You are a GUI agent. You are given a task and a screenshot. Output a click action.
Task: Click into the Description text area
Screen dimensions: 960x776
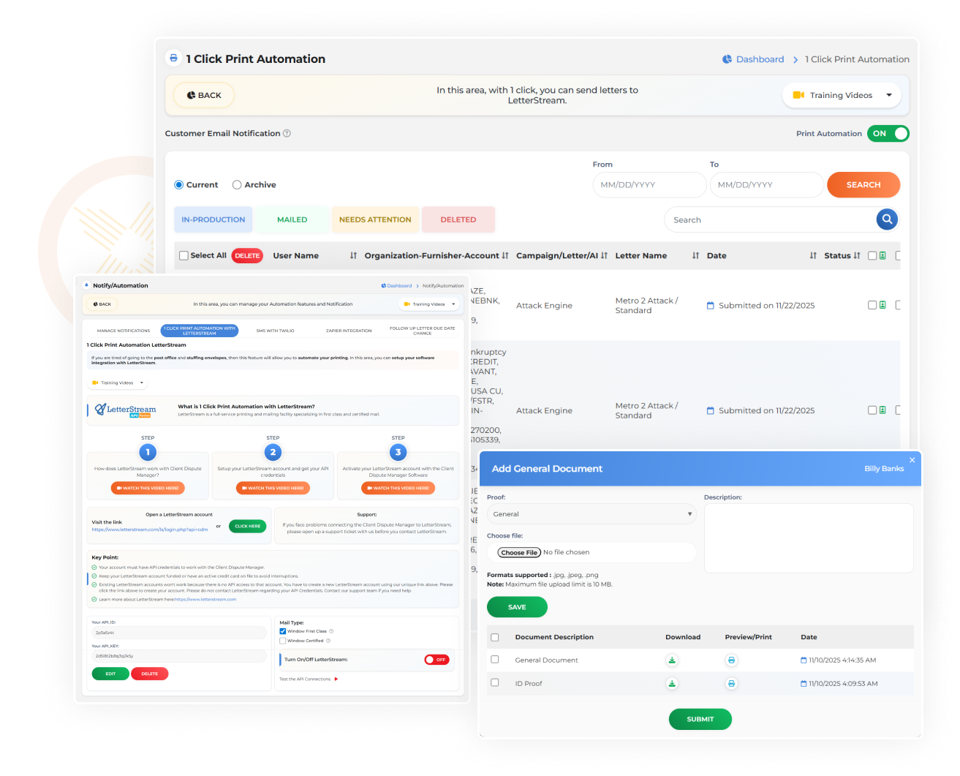point(808,538)
